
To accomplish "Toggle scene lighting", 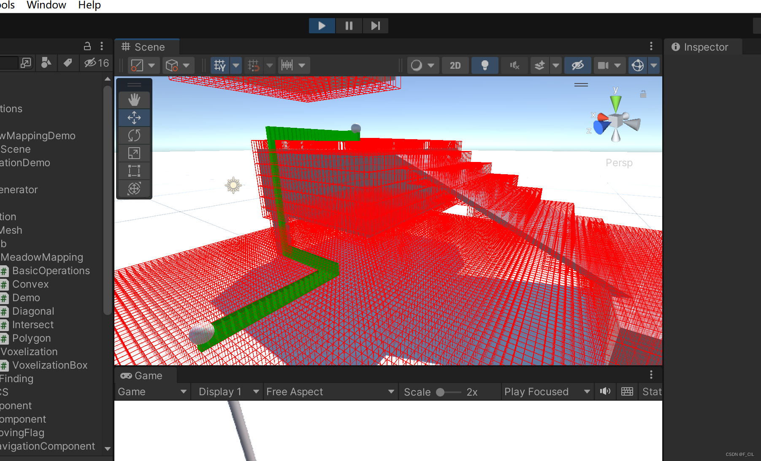I will [485, 65].
